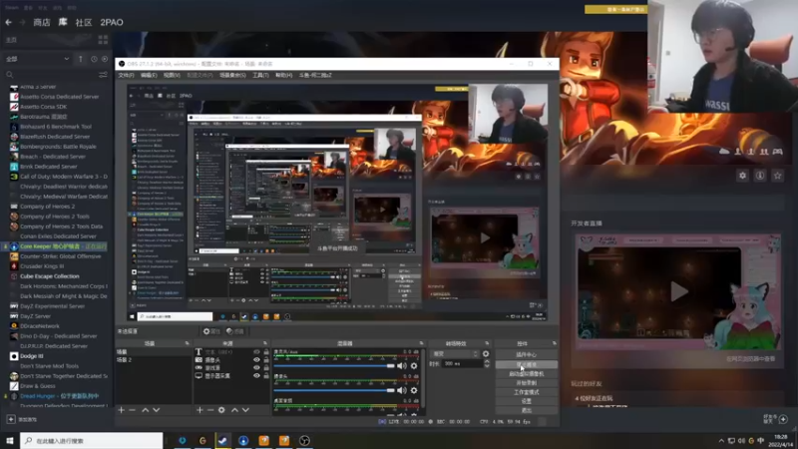Viewport: 798px width, 449px height.
Task: Hide the 显示器采集 source
Action: click(x=256, y=376)
